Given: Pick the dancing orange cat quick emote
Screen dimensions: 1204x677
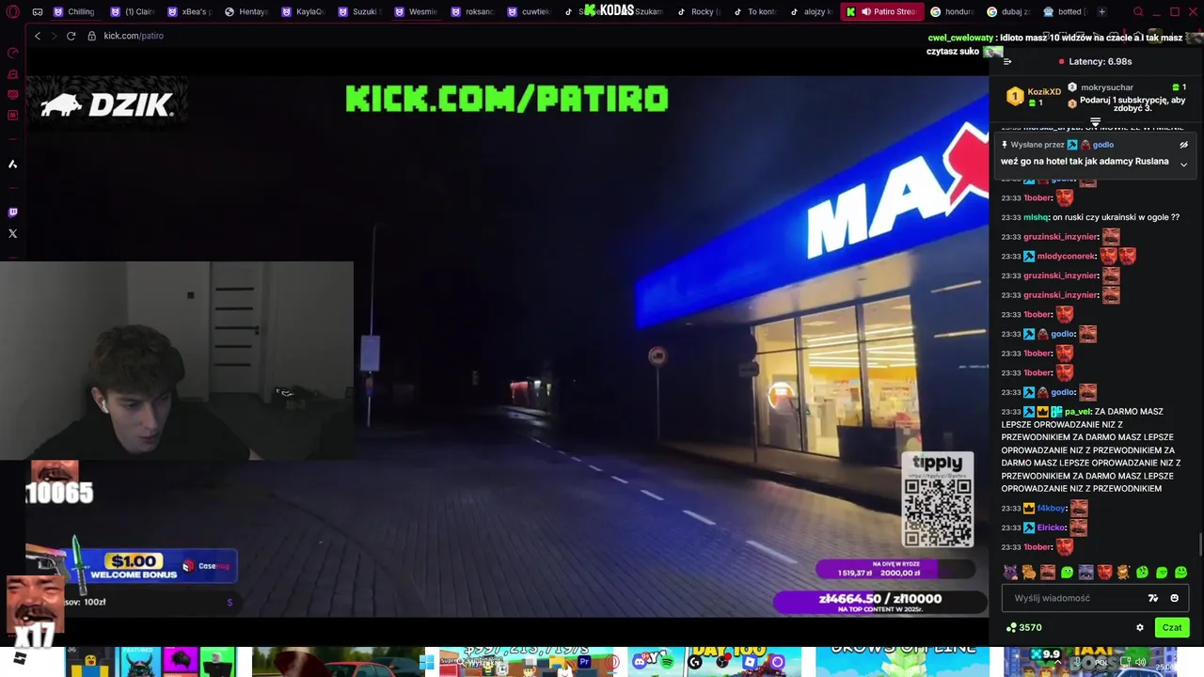Looking at the screenshot, I should coord(1123,572).
